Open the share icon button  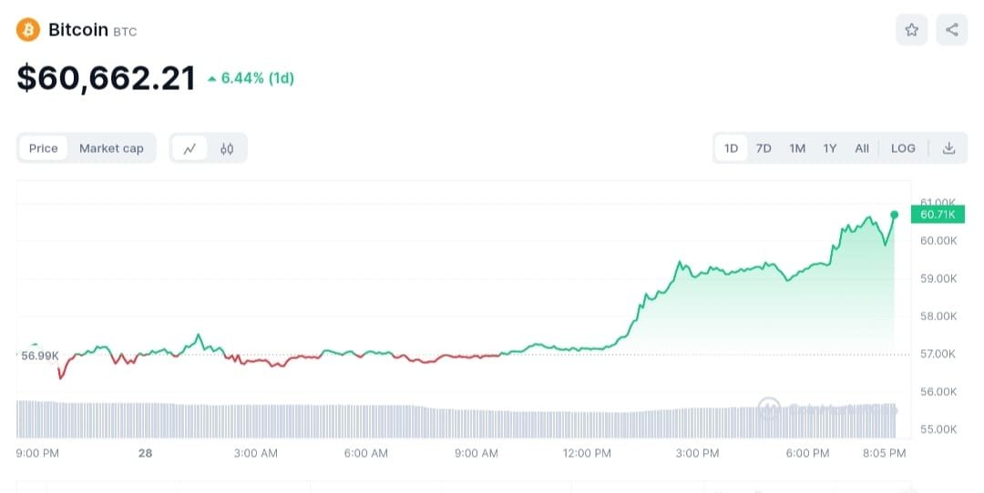click(x=952, y=30)
